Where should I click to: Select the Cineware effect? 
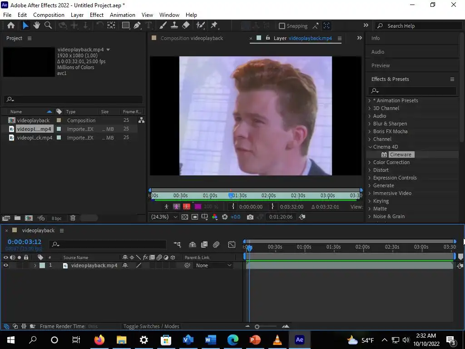(x=401, y=155)
